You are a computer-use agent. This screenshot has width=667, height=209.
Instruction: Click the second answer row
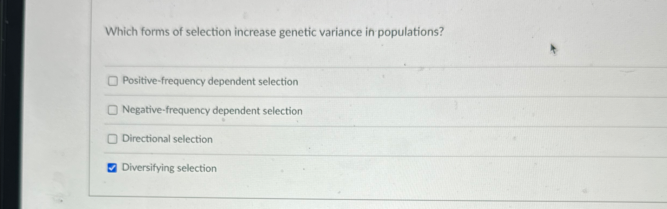pyautogui.click(x=325, y=110)
